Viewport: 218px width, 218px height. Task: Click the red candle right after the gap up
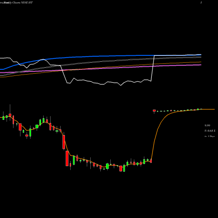coord(154,111)
